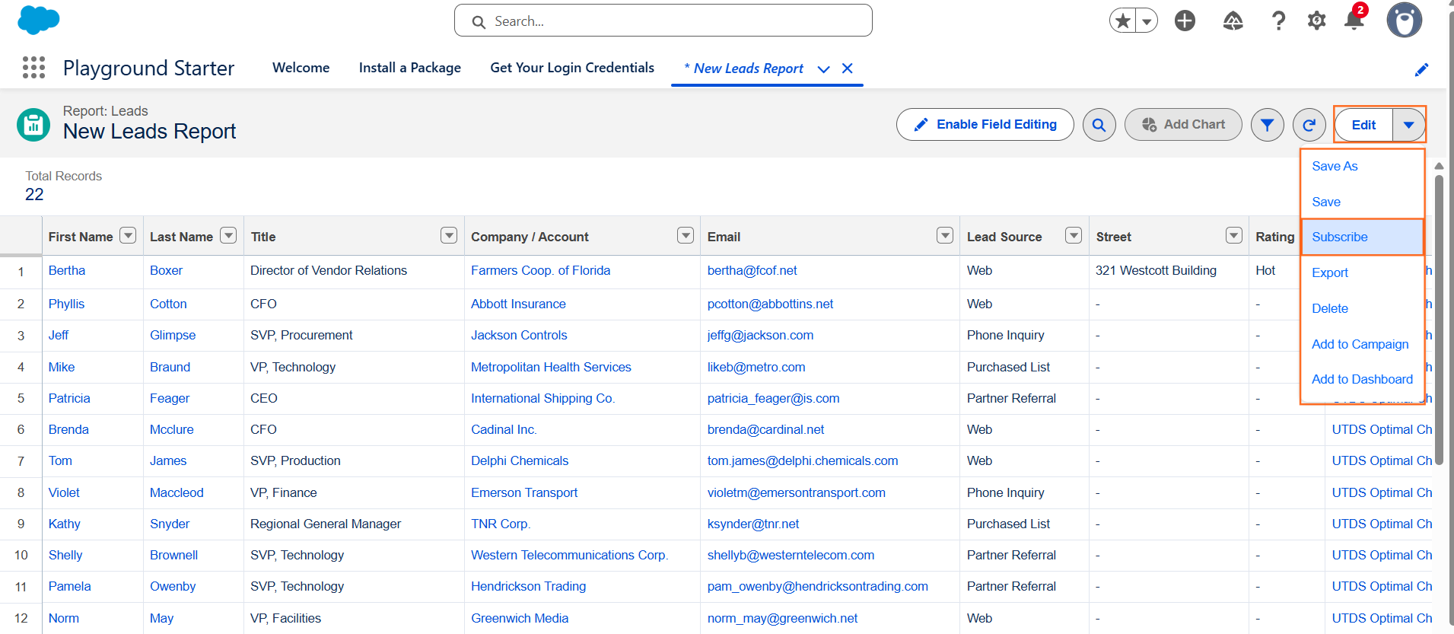The width and height of the screenshot is (1454, 634).
Task: Click the Favorites star icon
Action: tap(1122, 21)
